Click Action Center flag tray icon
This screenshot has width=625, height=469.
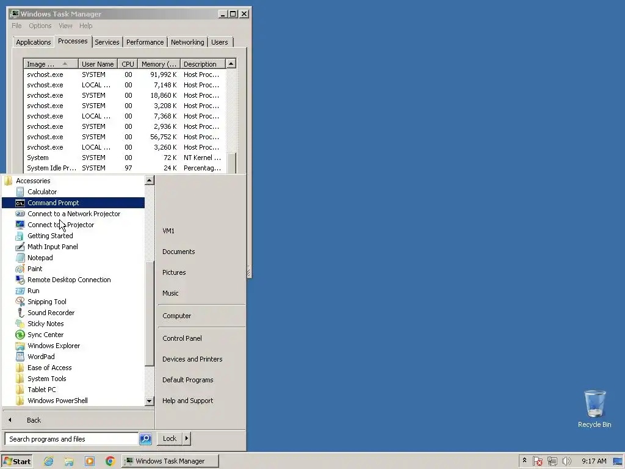pyautogui.click(x=537, y=461)
